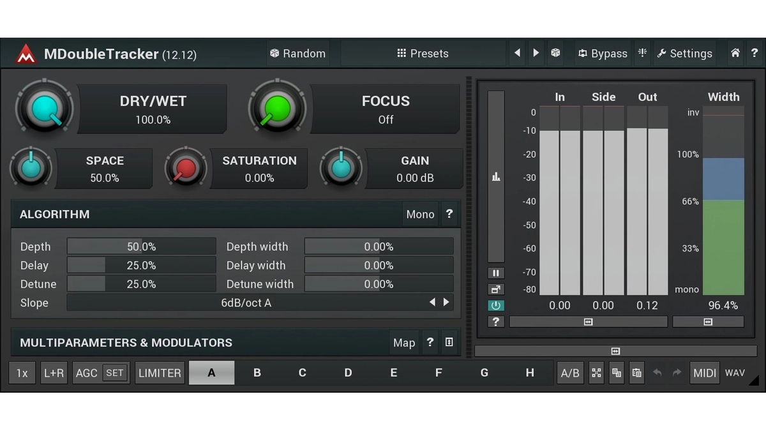Select preset slot B
The image size is (766, 431).
[257, 373]
